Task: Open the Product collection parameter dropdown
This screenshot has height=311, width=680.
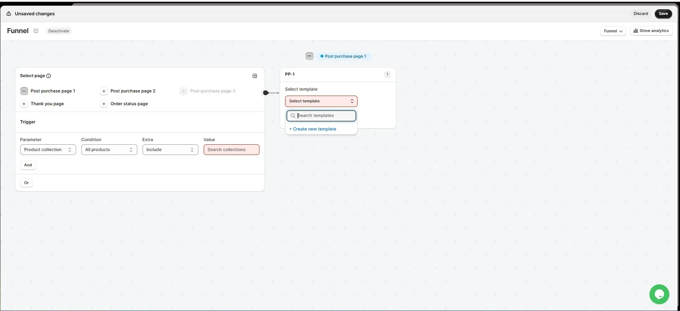Action: (x=48, y=150)
